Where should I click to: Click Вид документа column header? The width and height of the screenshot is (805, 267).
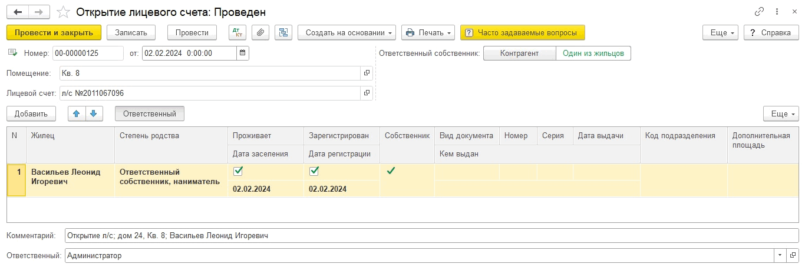467,136
